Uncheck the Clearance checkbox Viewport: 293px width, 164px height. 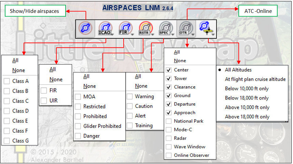pos(169,87)
